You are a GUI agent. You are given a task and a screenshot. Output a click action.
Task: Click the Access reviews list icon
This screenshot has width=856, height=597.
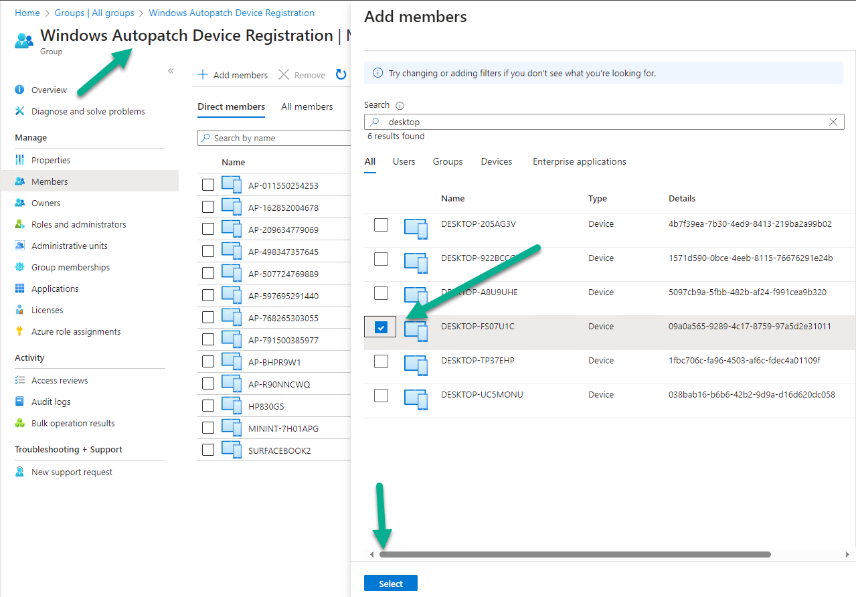19,380
